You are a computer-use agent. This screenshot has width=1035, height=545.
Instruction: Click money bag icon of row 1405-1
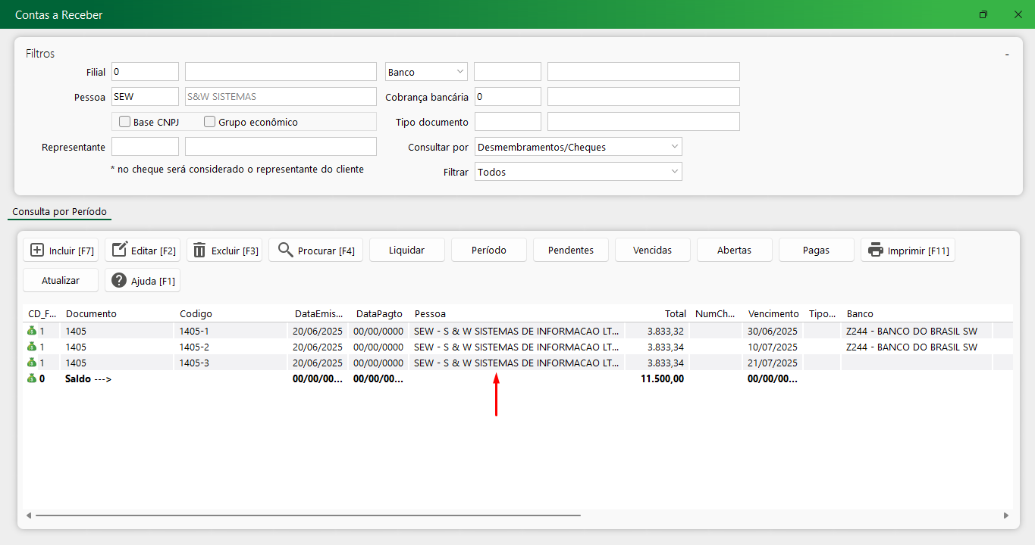coord(32,331)
